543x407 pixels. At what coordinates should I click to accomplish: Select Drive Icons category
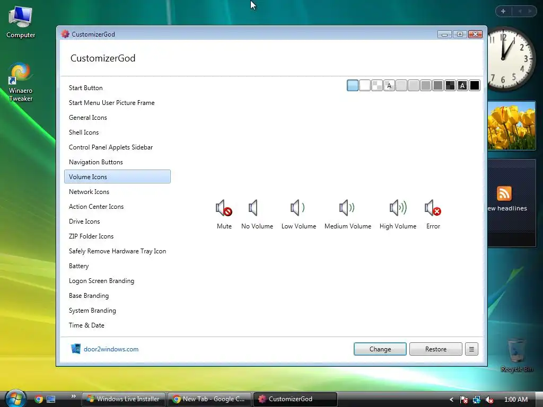[117, 222]
